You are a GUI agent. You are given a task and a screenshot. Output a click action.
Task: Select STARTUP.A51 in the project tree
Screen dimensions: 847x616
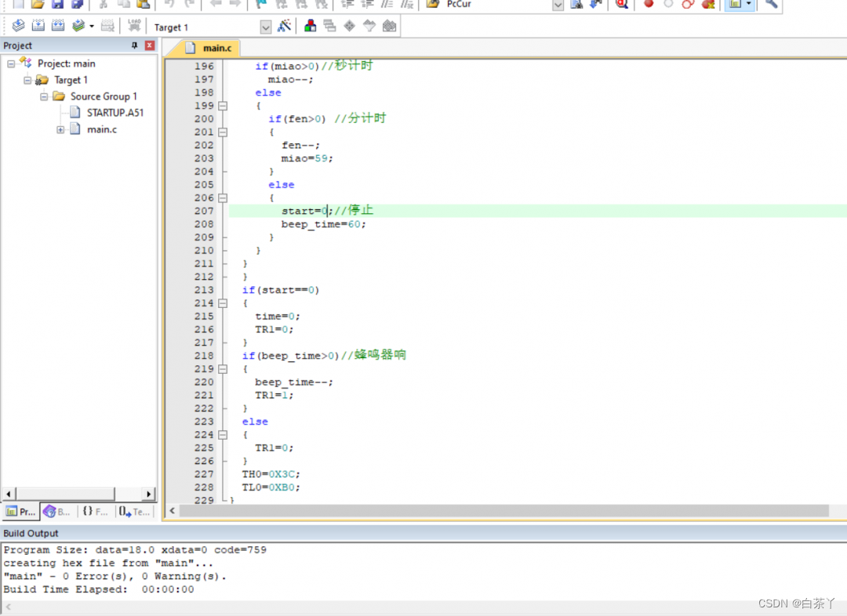115,113
